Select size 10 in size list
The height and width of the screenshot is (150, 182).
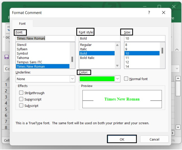[142, 53]
